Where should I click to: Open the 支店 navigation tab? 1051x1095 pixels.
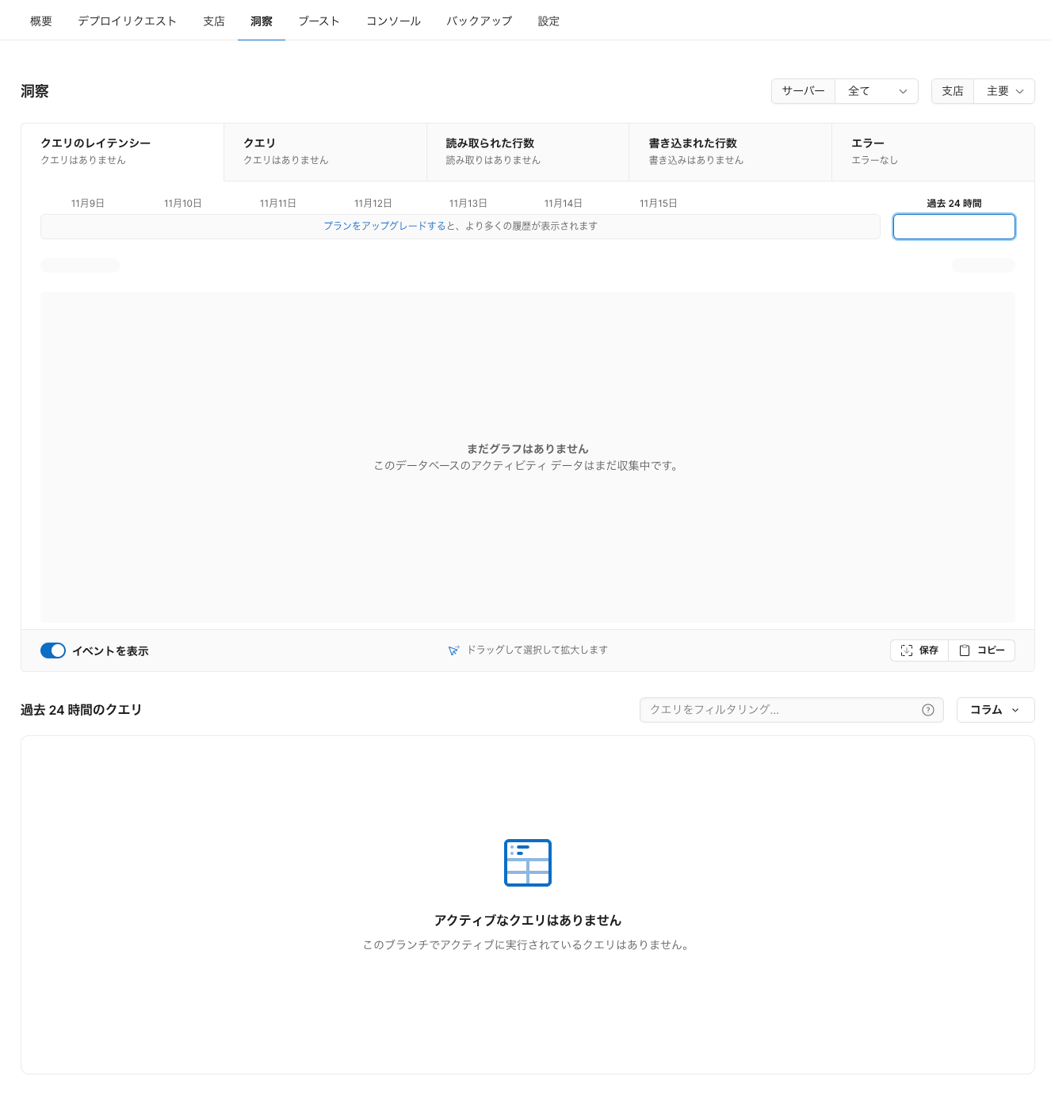(214, 21)
